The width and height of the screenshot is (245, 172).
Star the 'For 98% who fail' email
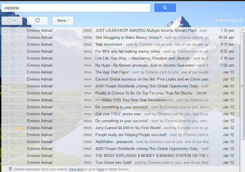[13, 51]
